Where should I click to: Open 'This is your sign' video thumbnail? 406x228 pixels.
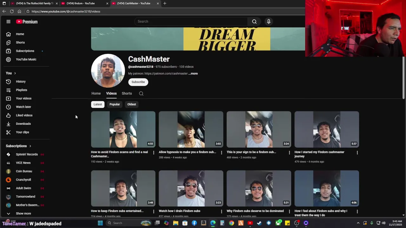(259, 129)
